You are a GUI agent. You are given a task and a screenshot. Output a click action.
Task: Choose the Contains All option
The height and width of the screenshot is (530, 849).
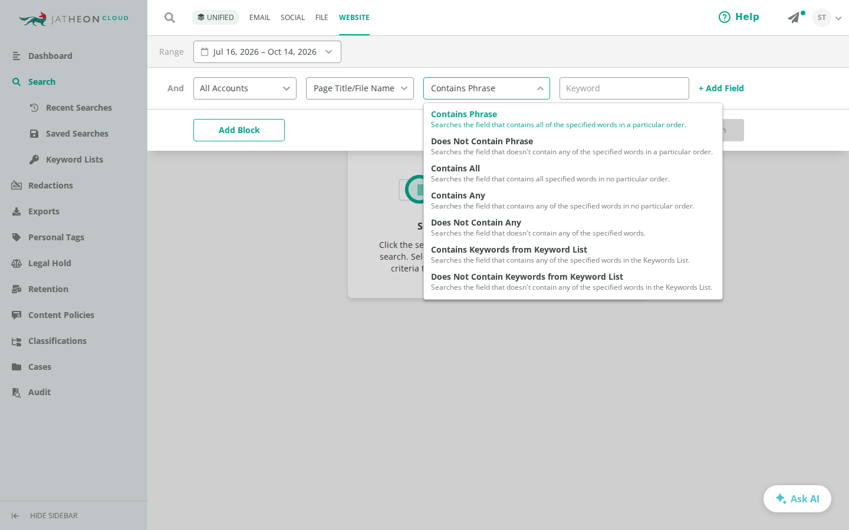click(573, 174)
